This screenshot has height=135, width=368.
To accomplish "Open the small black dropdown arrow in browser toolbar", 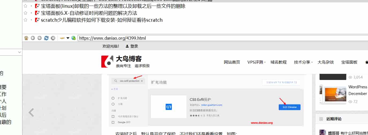I will (68, 38).
